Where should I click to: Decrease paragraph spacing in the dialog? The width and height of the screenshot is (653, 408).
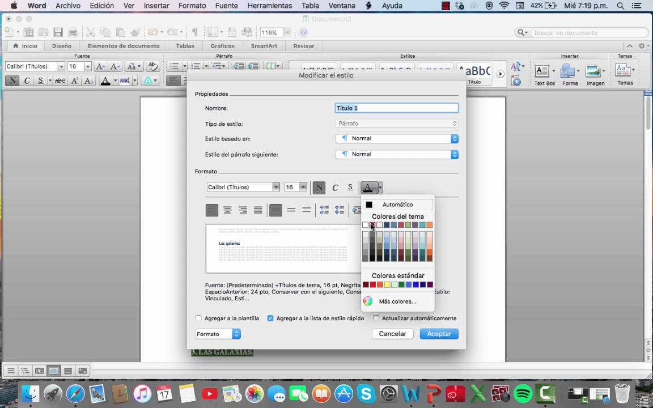tap(340, 210)
